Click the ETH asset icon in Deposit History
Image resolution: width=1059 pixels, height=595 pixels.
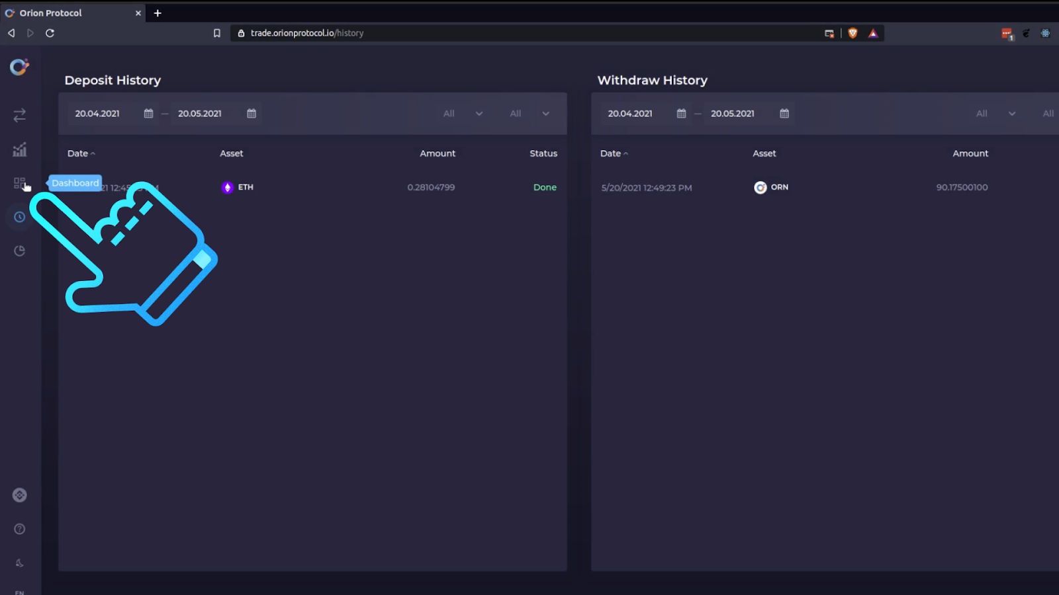coord(228,187)
